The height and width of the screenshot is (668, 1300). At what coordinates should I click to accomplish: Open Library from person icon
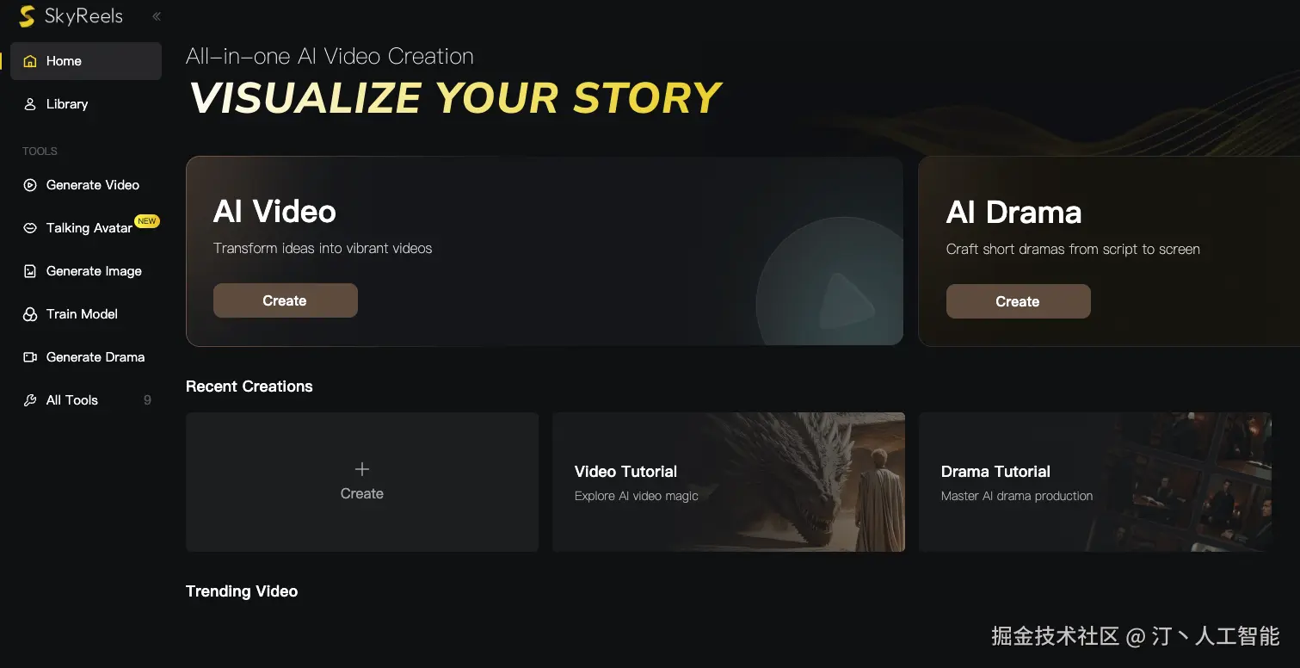click(30, 104)
